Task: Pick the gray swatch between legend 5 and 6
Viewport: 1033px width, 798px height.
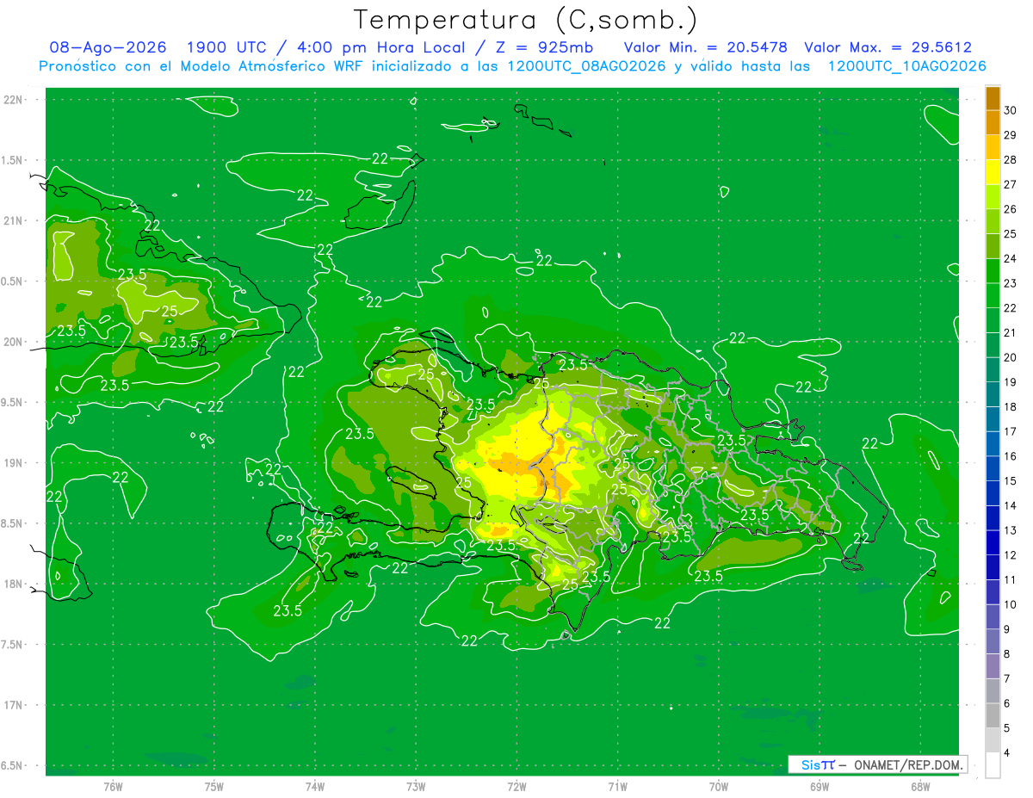Action: [x=993, y=715]
